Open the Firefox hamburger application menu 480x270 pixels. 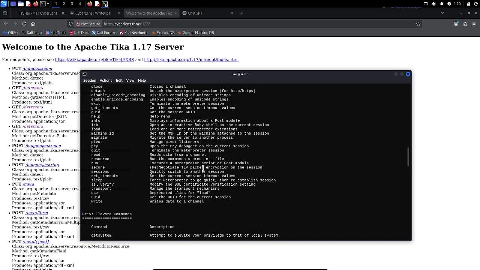pos(474,24)
